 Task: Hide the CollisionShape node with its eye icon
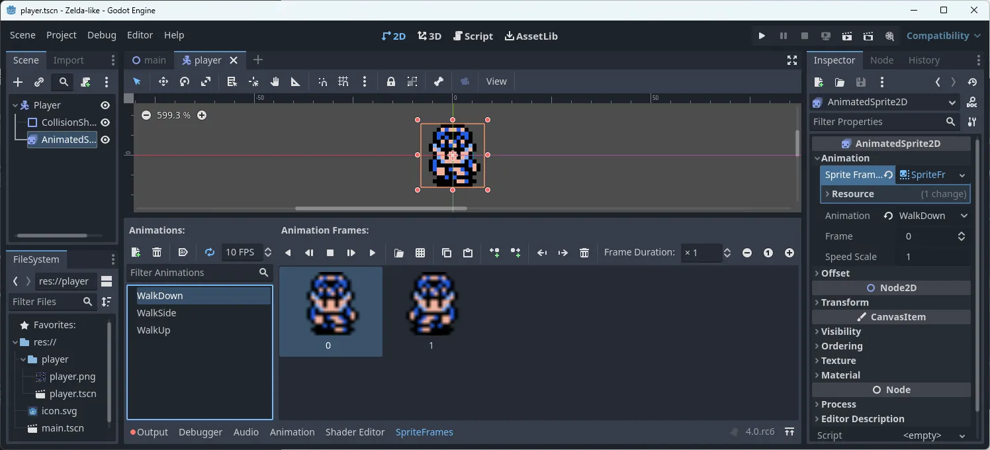tap(105, 122)
